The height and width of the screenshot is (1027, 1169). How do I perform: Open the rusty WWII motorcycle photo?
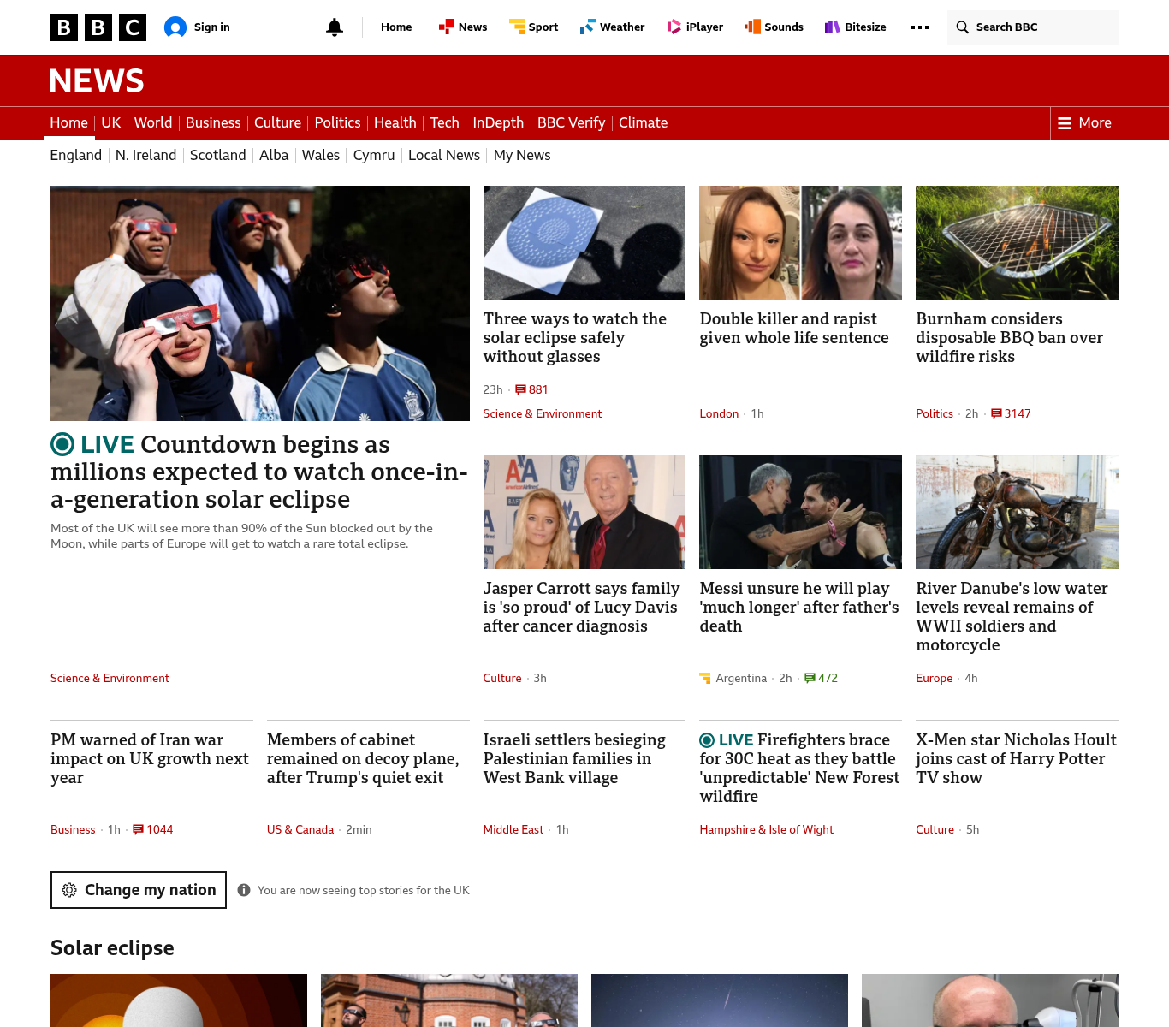(x=1017, y=513)
